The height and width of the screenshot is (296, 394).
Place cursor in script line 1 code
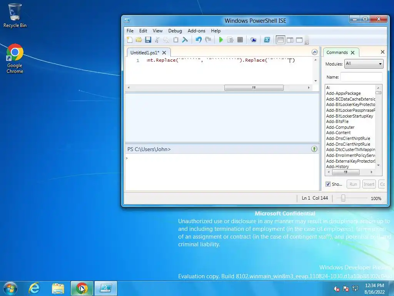pos(220,60)
